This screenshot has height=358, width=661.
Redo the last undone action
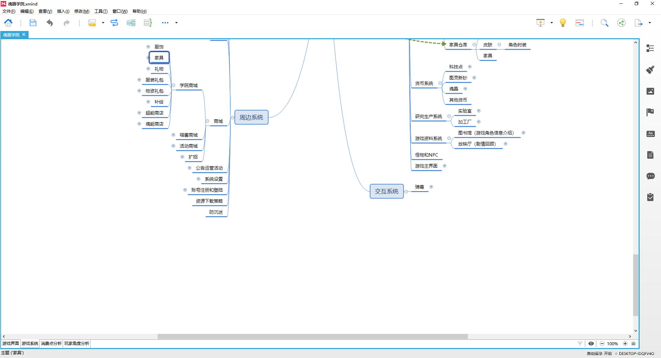tap(66, 23)
